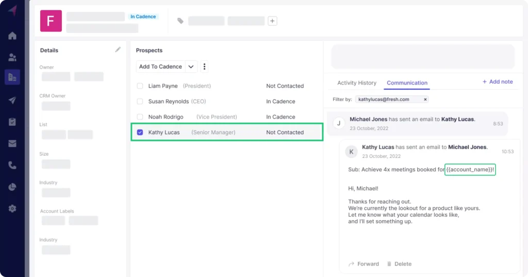Screen dimensions: 528x277
Task: Expand the Add To Cadence dropdown arrow
Action: point(191,67)
